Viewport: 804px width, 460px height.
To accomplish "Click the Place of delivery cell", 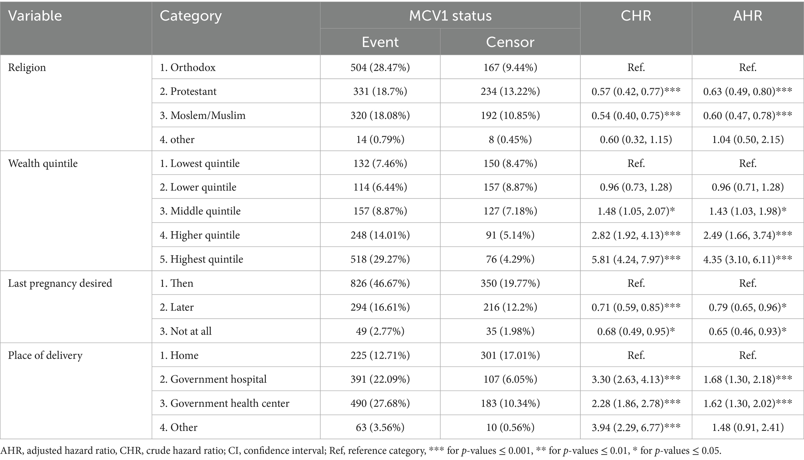I will point(45,355).
